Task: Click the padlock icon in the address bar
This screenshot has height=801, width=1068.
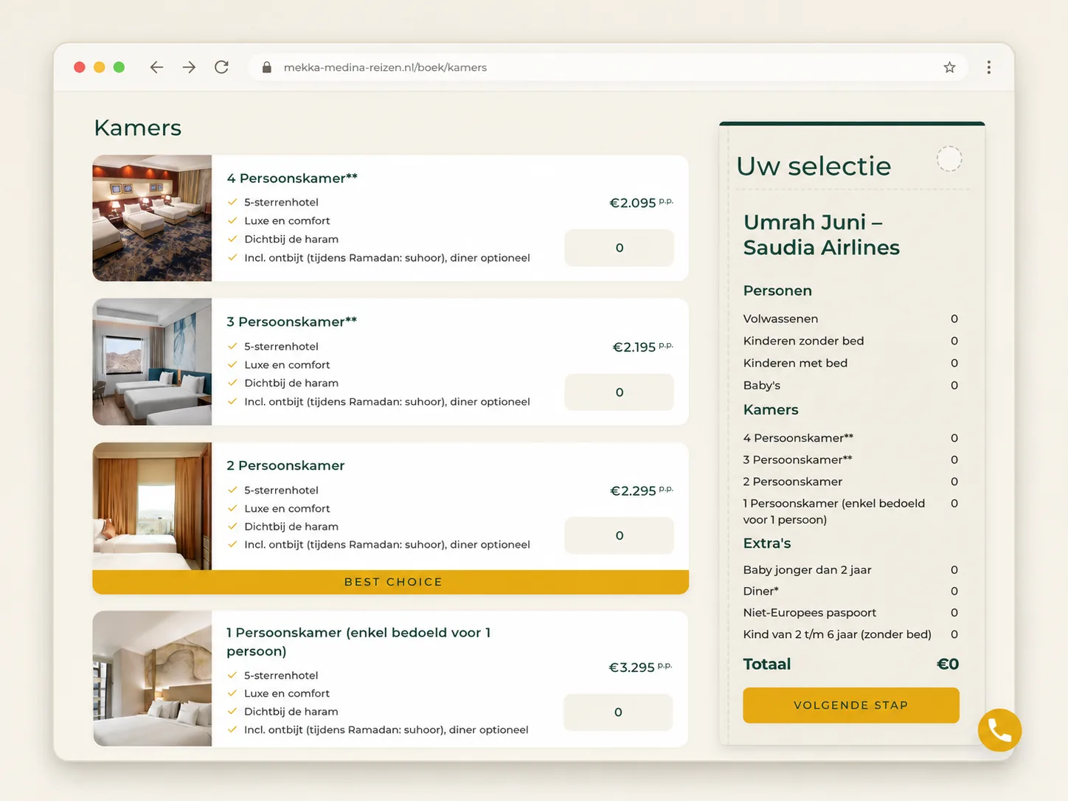Action: 267,67
